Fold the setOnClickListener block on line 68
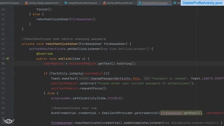This screenshot has height=126, width=224. [x=13, y=49]
